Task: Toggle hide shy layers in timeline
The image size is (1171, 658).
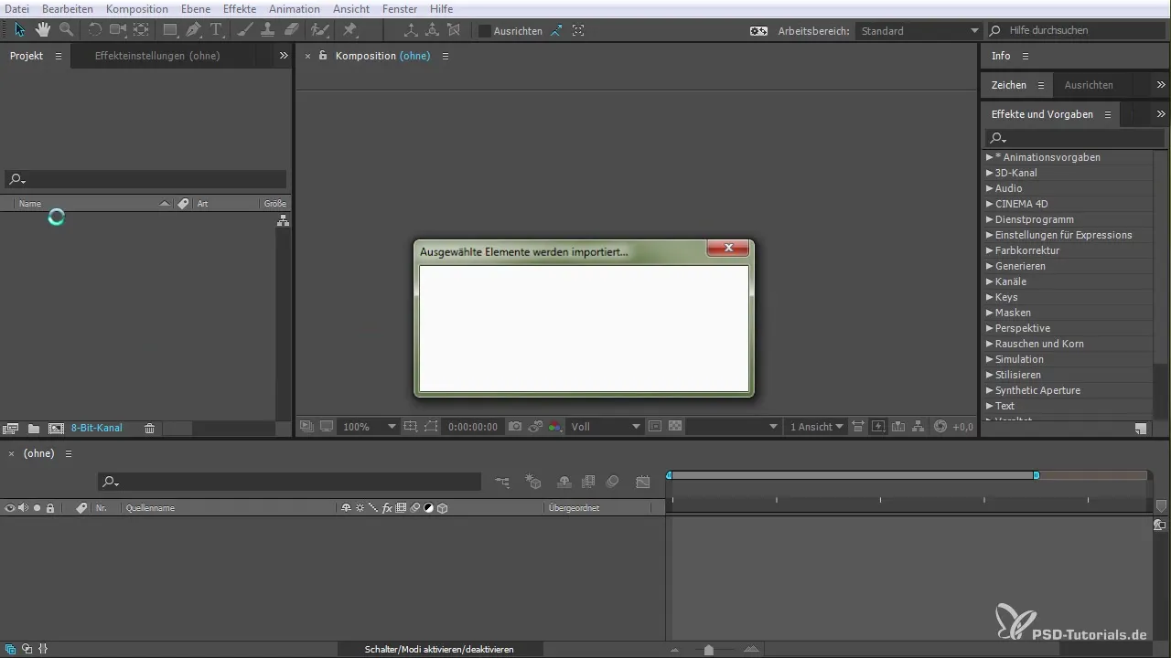Action: coord(564,482)
